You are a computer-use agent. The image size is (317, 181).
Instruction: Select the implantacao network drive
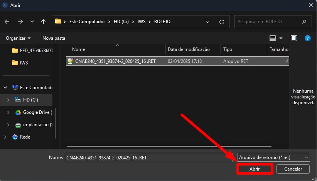pos(34,125)
